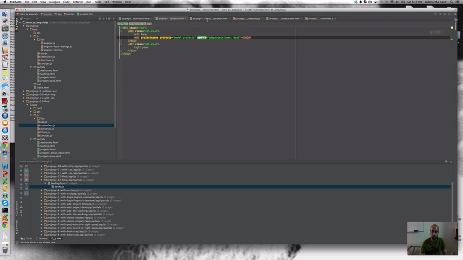Click the div.row breadcrumb

coord(123,24)
